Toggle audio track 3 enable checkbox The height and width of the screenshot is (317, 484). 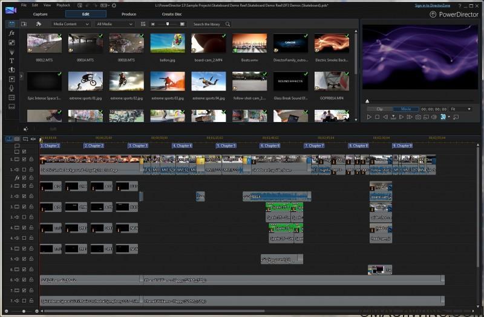tap(24, 217)
